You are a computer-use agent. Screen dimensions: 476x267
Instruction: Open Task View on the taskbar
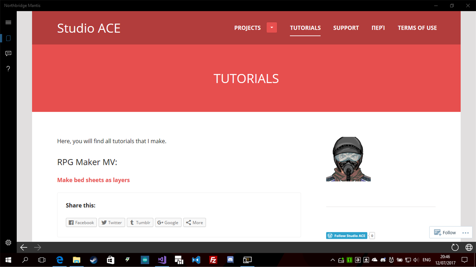pyautogui.click(x=42, y=260)
